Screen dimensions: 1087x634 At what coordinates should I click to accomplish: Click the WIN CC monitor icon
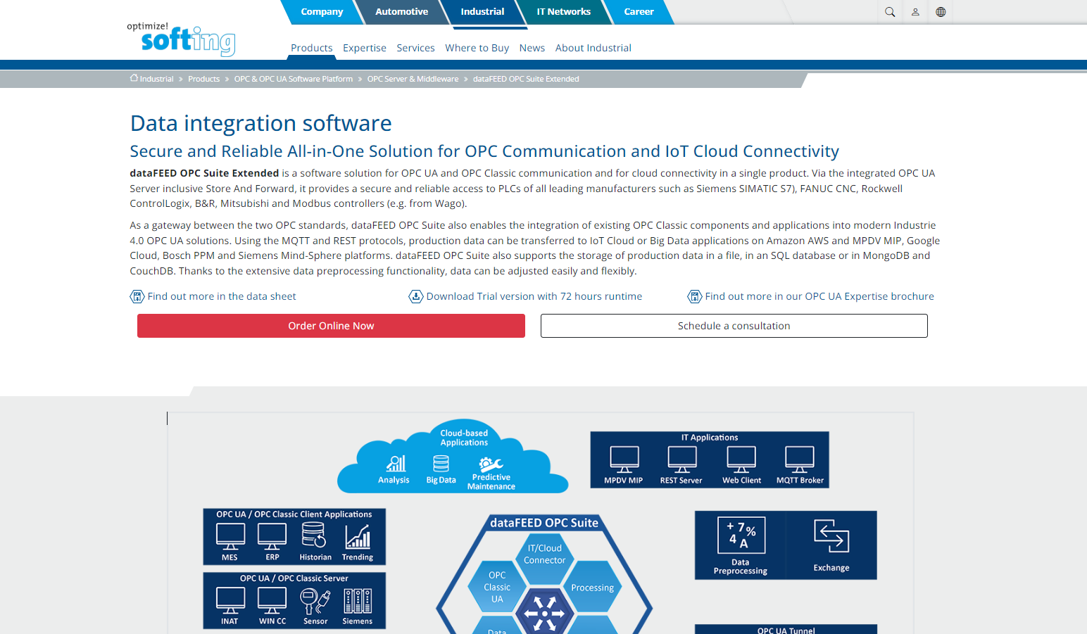(x=272, y=601)
